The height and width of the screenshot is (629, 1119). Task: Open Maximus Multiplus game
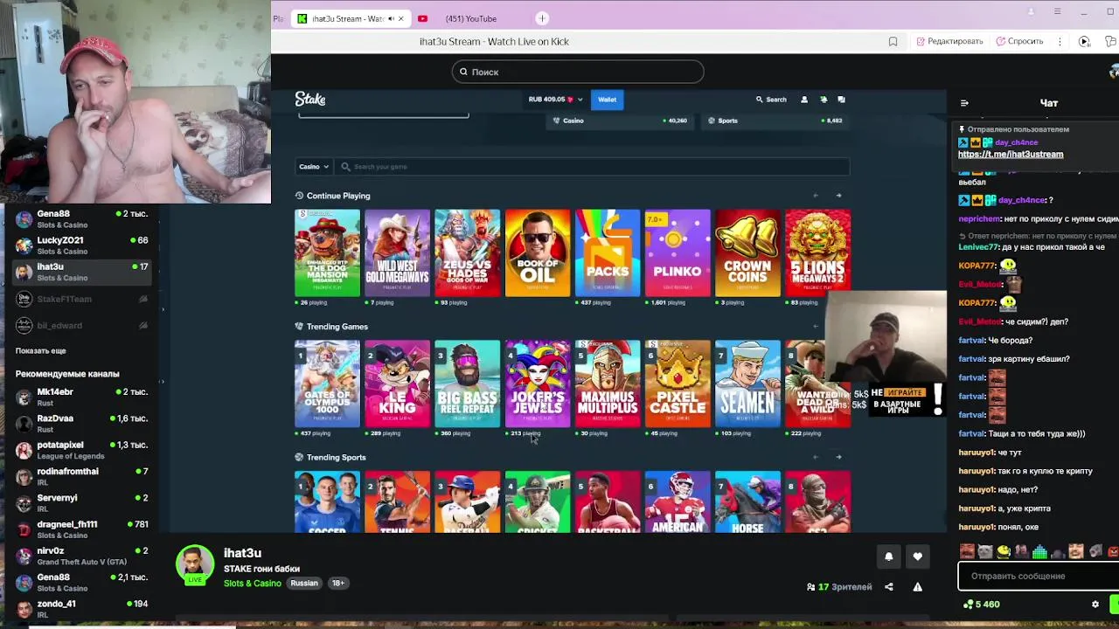coord(608,384)
